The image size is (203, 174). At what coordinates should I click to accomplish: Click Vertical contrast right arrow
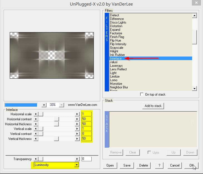[77, 134]
